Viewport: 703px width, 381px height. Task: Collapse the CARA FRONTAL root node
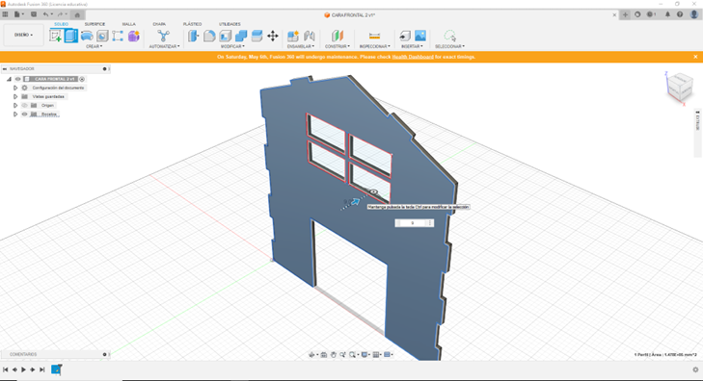[x=9, y=79]
